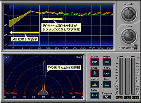Click the Response value field showing 50

[107, 97]
